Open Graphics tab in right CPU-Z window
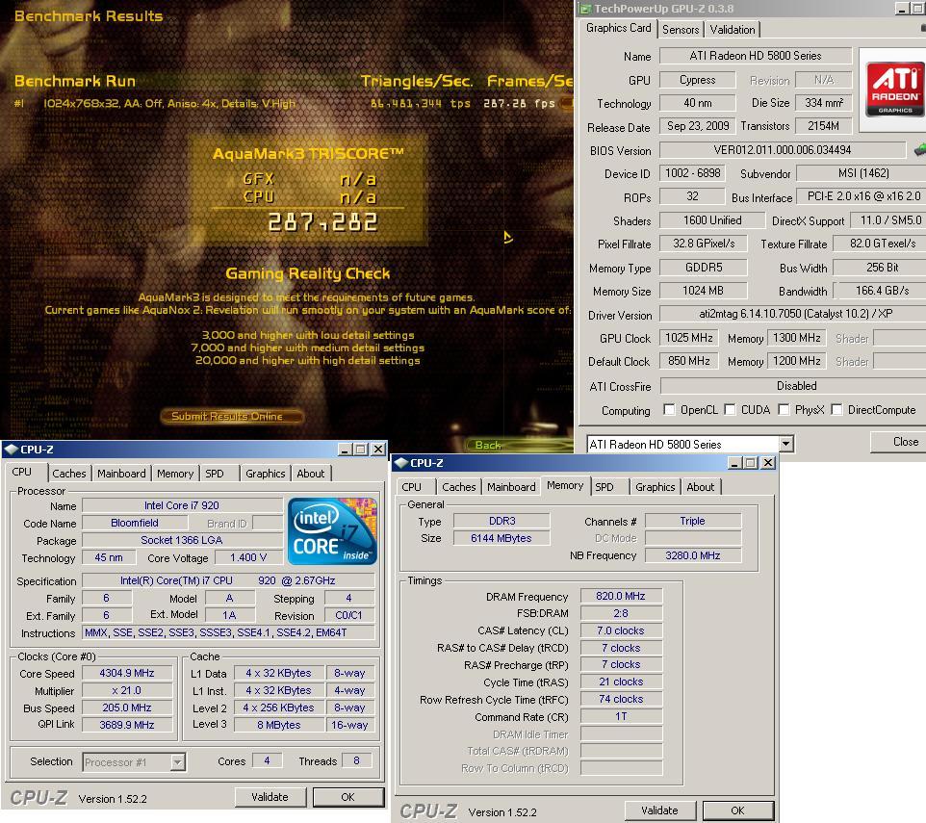 point(655,487)
